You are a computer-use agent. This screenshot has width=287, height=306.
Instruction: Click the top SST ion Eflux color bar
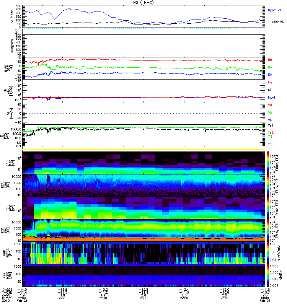pos(268,163)
